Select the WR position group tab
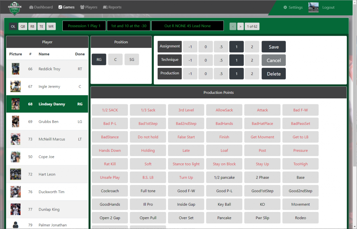 click(x=51, y=26)
